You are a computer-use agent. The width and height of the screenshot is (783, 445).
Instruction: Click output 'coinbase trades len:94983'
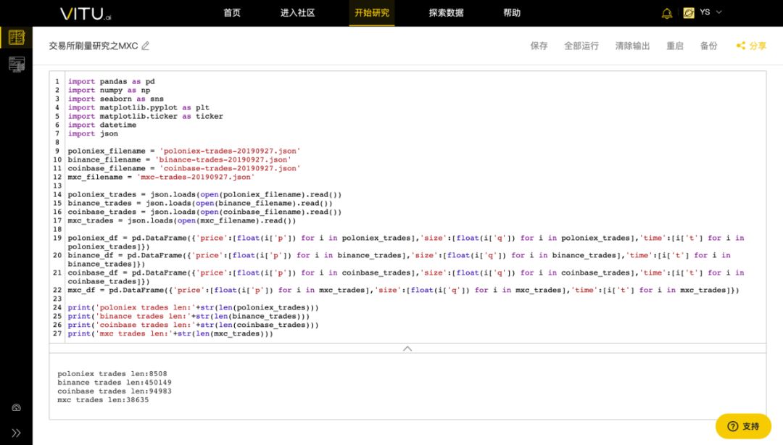tap(115, 391)
